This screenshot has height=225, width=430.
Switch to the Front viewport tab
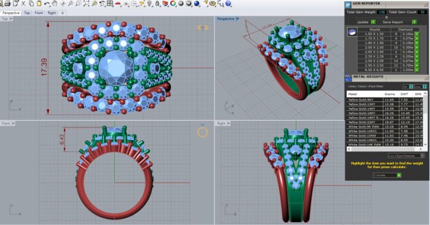39,13
